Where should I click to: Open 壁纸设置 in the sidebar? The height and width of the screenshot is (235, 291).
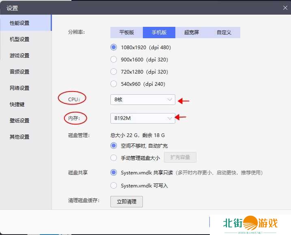(x=19, y=121)
